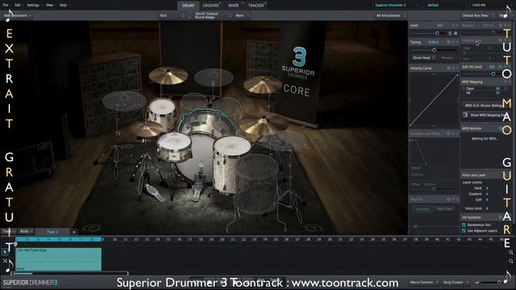Switch to the TRACKER tab
Screen dimensions: 516x290
pyautogui.click(x=256, y=6)
